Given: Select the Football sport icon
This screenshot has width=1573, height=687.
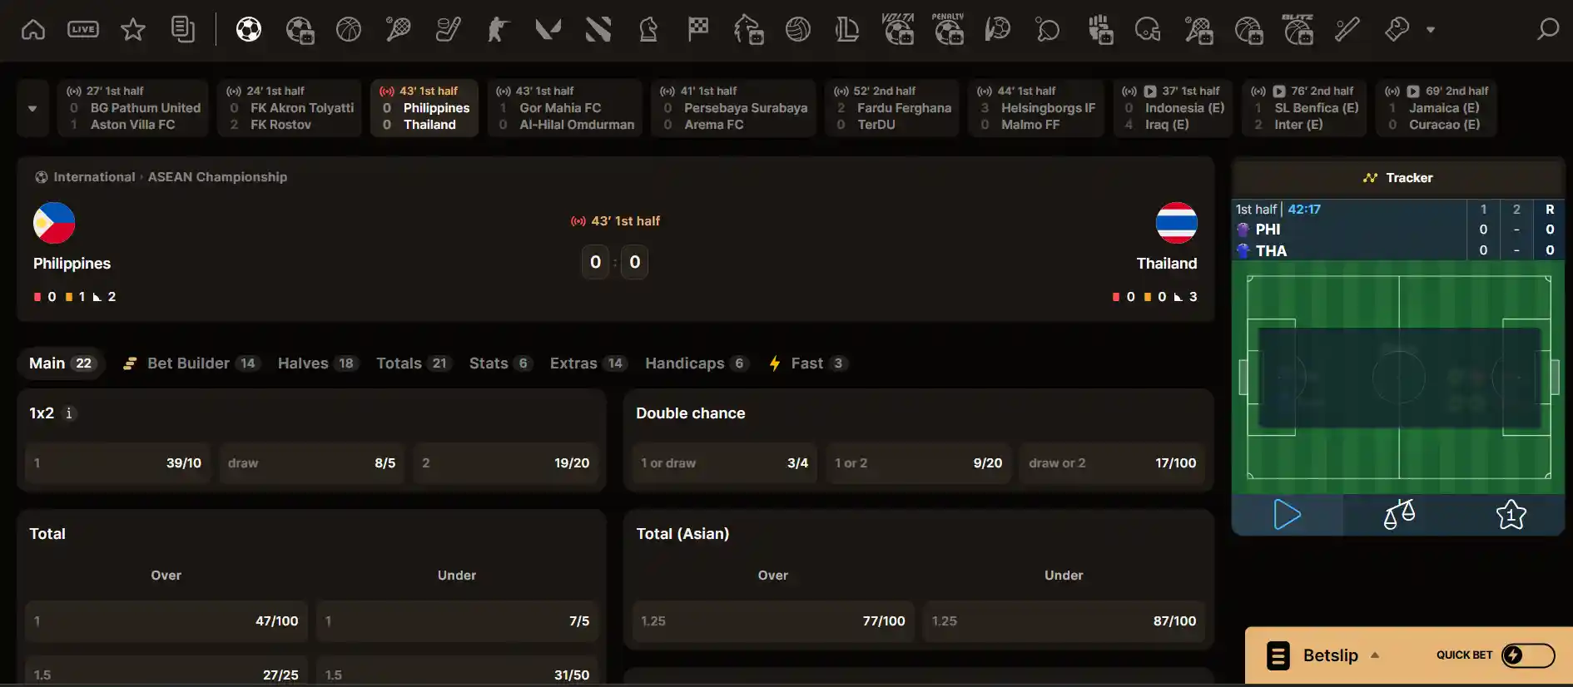Looking at the screenshot, I should point(249,30).
